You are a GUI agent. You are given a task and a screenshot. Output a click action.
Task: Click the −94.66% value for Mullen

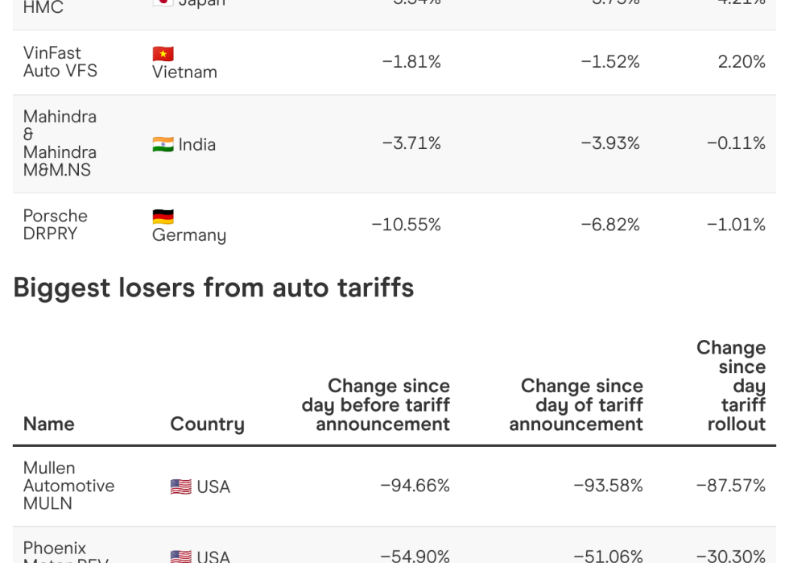click(415, 486)
